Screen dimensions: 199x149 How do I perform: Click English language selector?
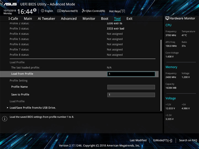click(x=49, y=11)
